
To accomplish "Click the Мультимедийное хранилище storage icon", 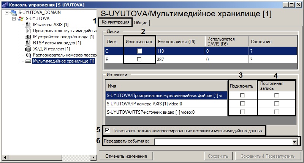I will pyautogui.click(x=28, y=61).
